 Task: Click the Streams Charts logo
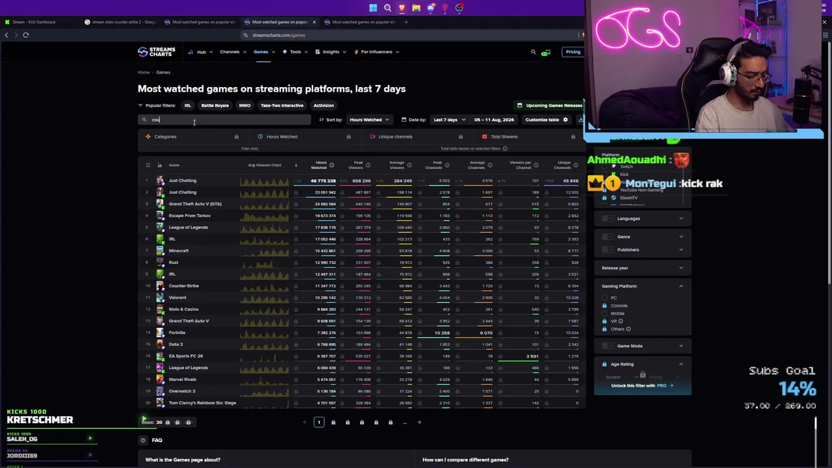[x=157, y=52]
